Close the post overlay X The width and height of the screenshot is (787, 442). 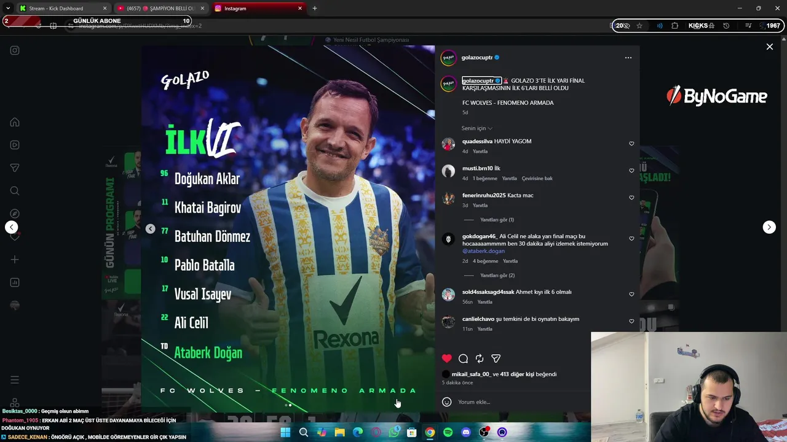click(x=769, y=47)
